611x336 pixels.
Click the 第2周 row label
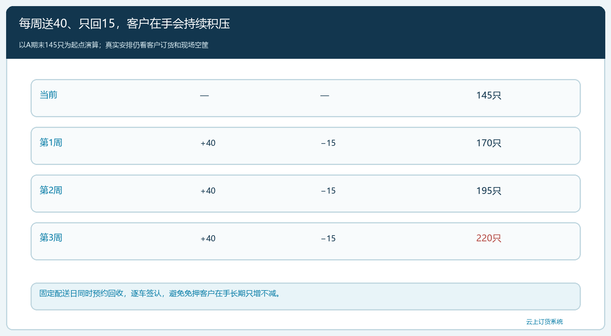tap(51, 190)
